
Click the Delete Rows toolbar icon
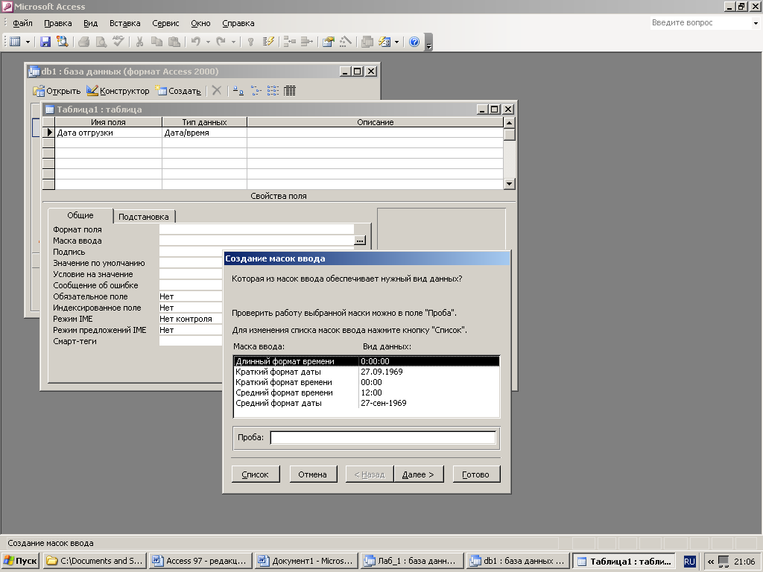(306, 42)
